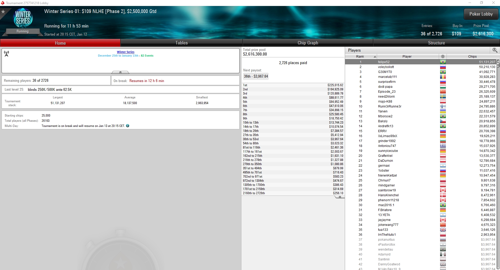
Task: Select player grinder1992 in list
Action: 421,141
